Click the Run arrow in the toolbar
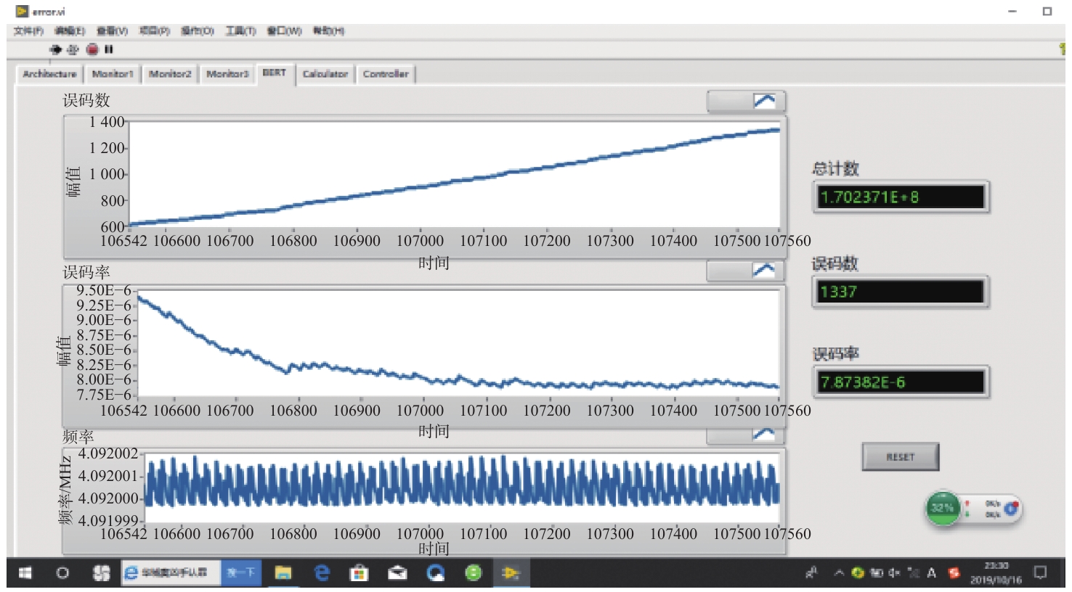Screen dimensions: 1072x592 click(x=55, y=49)
